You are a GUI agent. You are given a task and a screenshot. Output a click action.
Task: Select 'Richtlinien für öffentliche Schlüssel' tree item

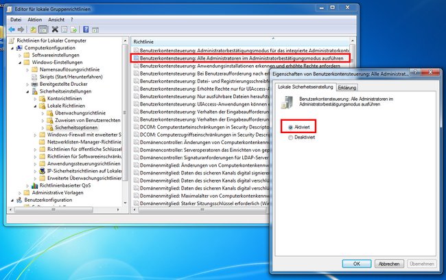[84, 149]
